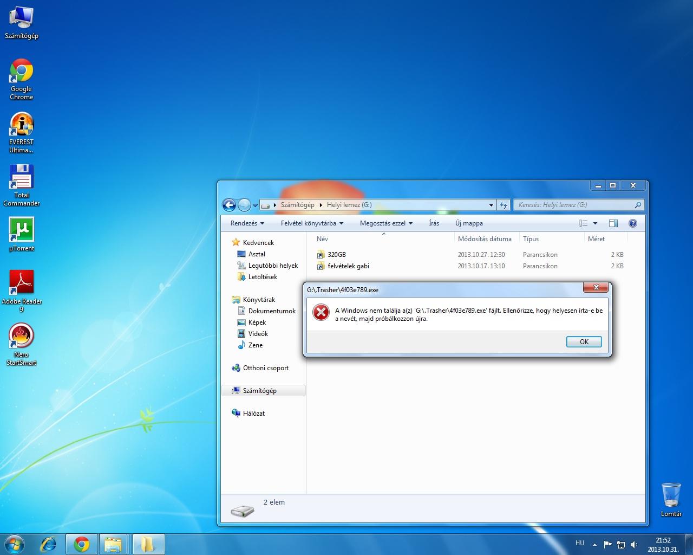Viewport: 693px width, 555px height.
Task: Click the Írás toolbar button
Action: (x=434, y=223)
